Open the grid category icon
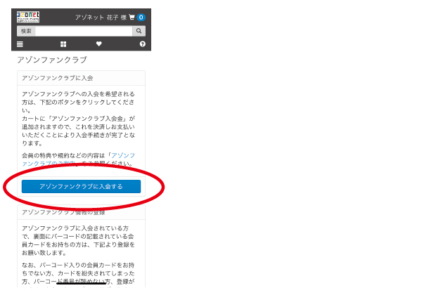This screenshot has width=422, height=295. (x=63, y=44)
